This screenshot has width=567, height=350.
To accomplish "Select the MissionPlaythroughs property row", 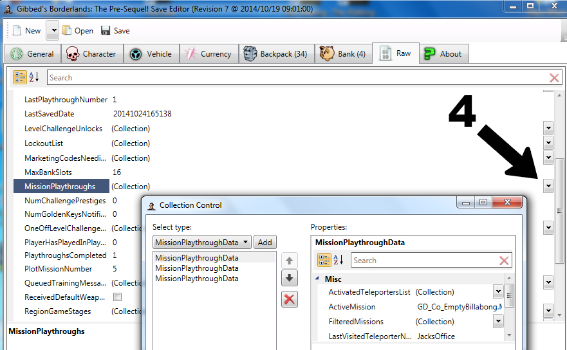I will click(x=61, y=186).
